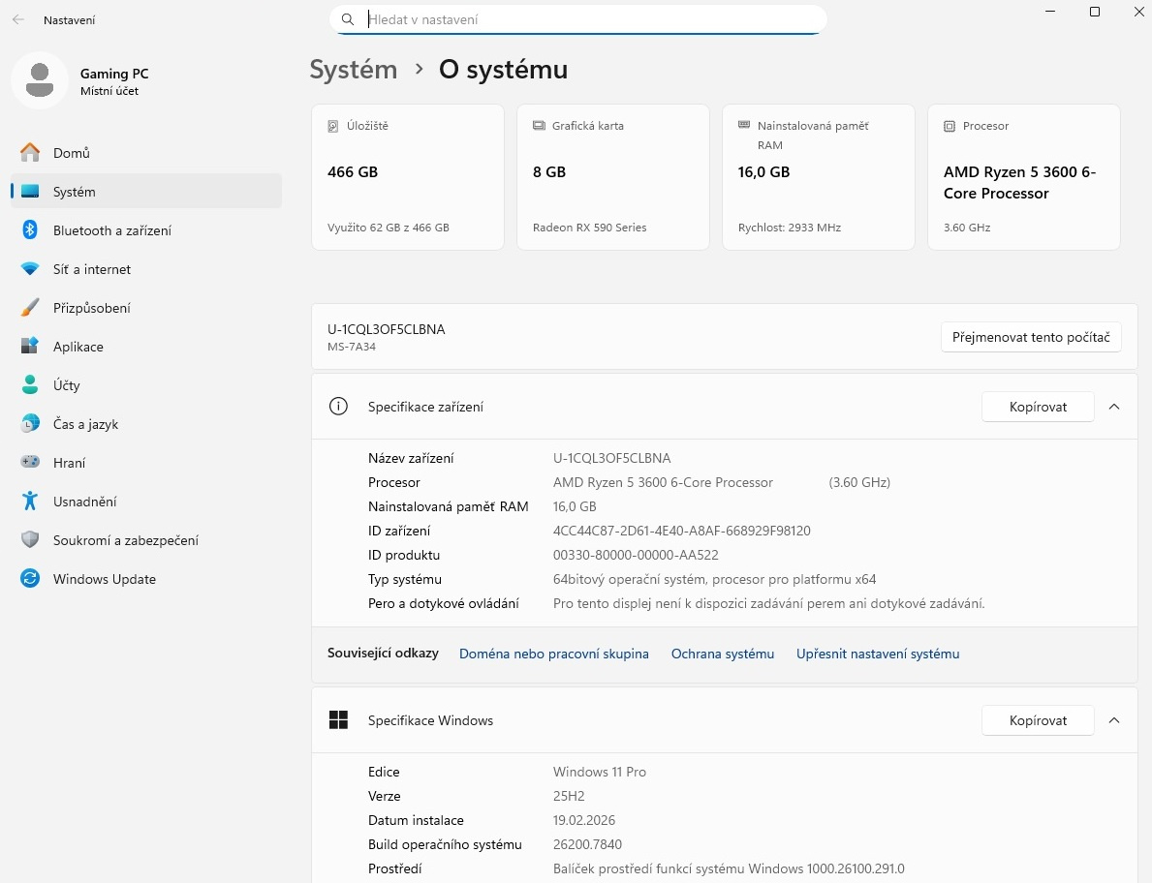Click the Usnadnění accessibility icon
Screen dimensions: 1152x883
click(30, 501)
